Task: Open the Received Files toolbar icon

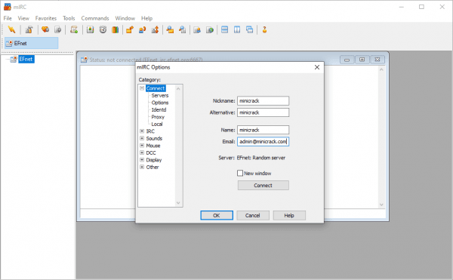Action: pos(170,29)
